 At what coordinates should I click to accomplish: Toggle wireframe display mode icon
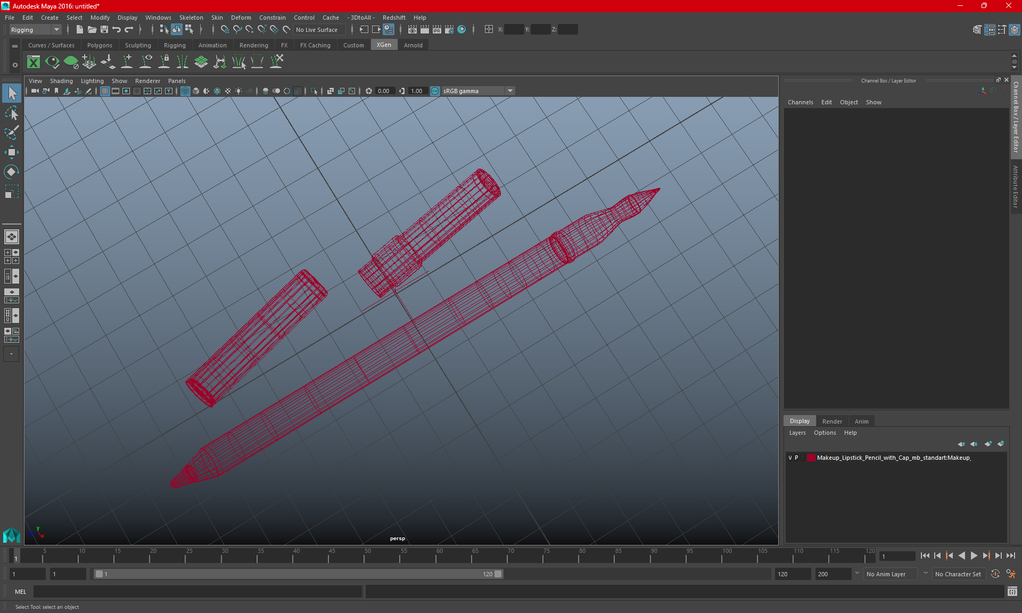click(185, 90)
